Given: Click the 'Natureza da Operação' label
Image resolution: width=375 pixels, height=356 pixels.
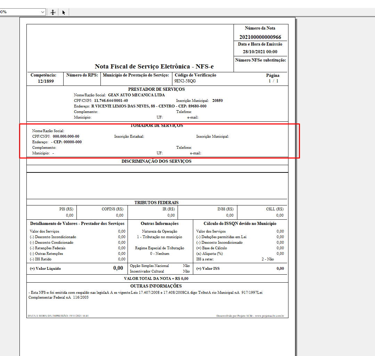Looking at the screenshot, I should coord(160,231).
